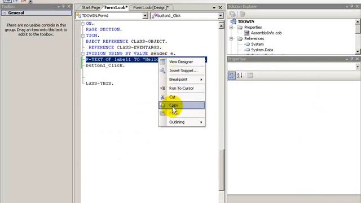Collapse the outlining region at TION.

[x=83, y=36]
